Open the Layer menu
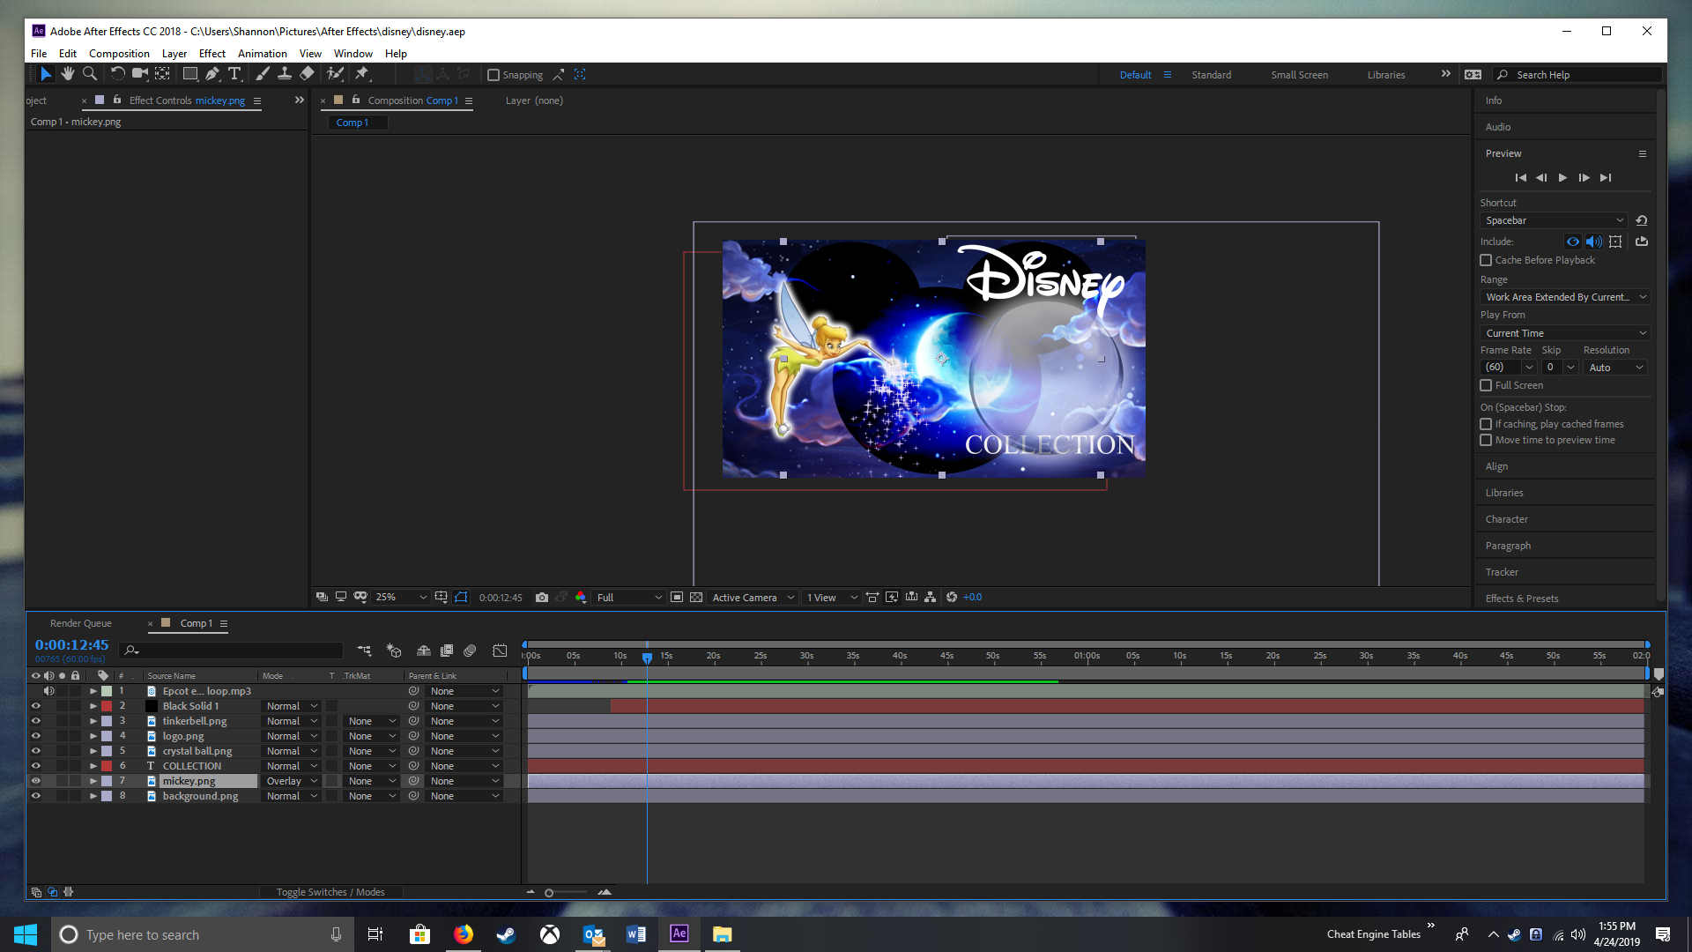Viewport: 1692px width, 952px height. 174,54
